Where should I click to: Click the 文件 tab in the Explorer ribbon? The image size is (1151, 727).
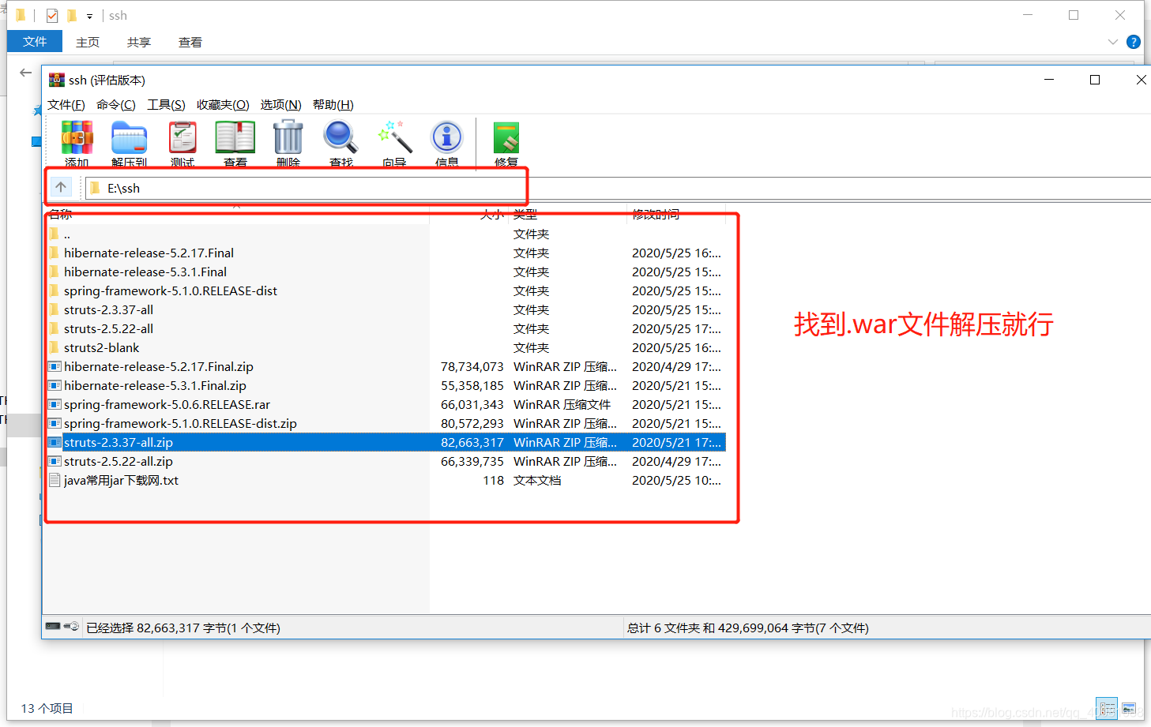pyautogui.click(x=35, y=42)
